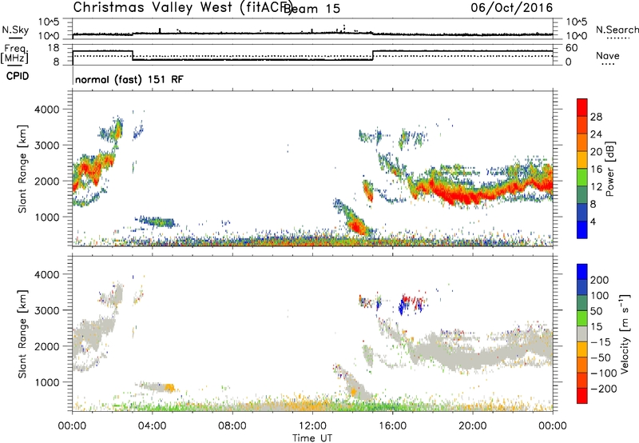Click the 04:00 time tick label
Image resolution: width=639 pixels, height=443 pixels.
tap(152, 426)
